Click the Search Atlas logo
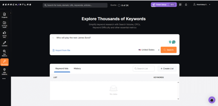 tap(17, 5)
